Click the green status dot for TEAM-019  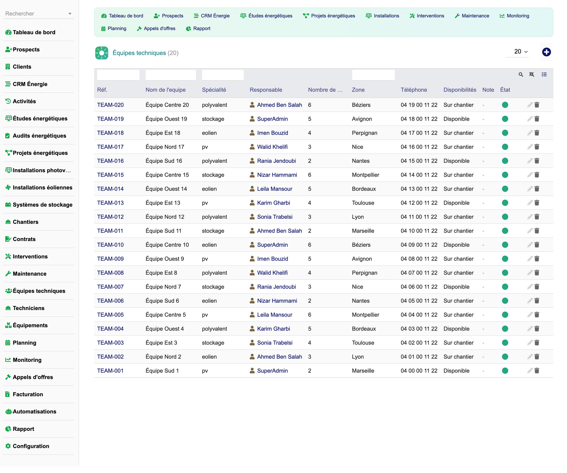click(x=505, y=119)
